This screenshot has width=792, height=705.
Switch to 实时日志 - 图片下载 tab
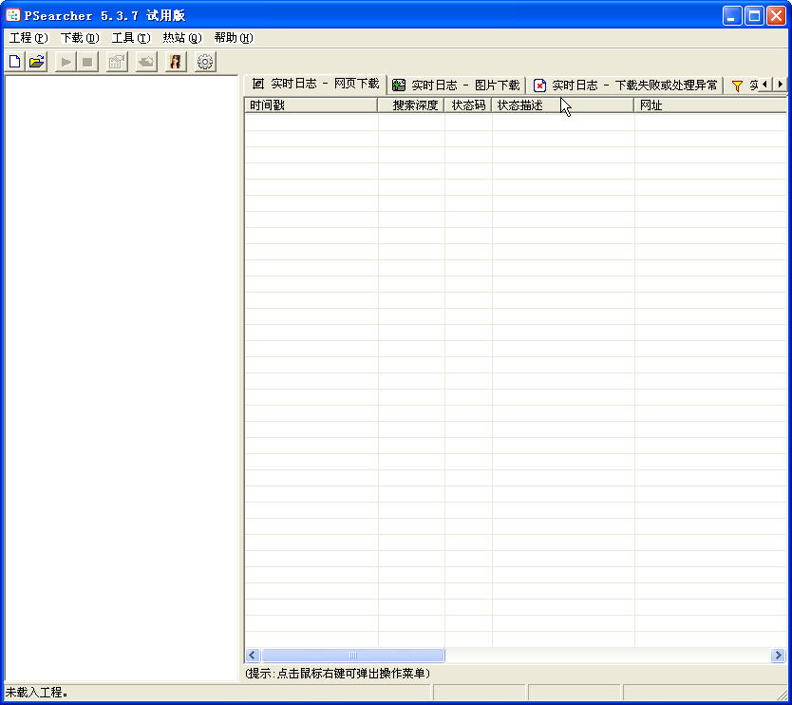tap(456, 86)
